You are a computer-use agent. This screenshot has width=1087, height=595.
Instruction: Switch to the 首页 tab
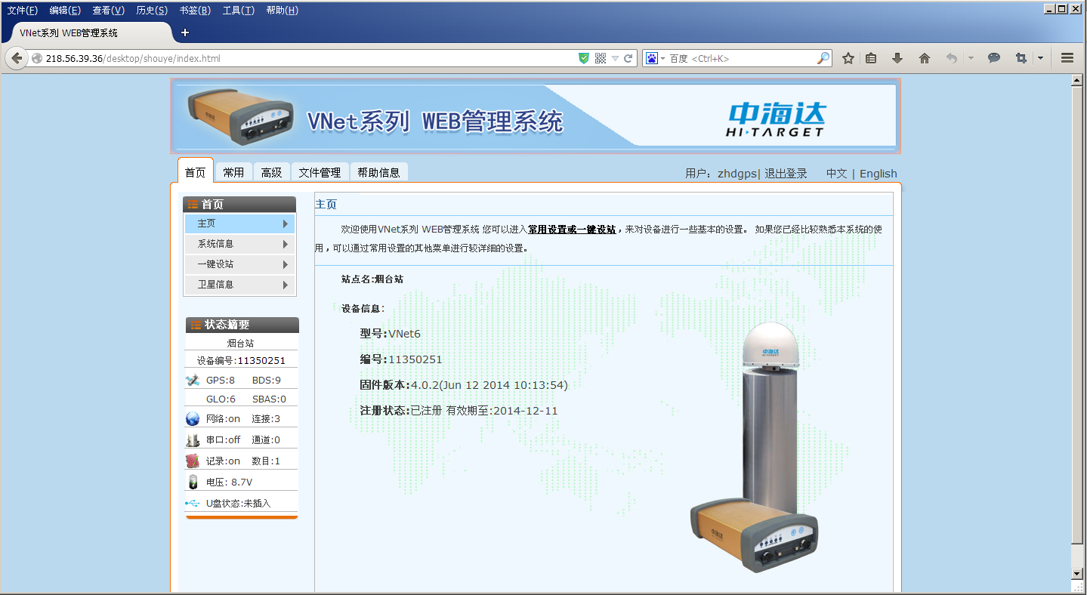[x=195, y=172]
